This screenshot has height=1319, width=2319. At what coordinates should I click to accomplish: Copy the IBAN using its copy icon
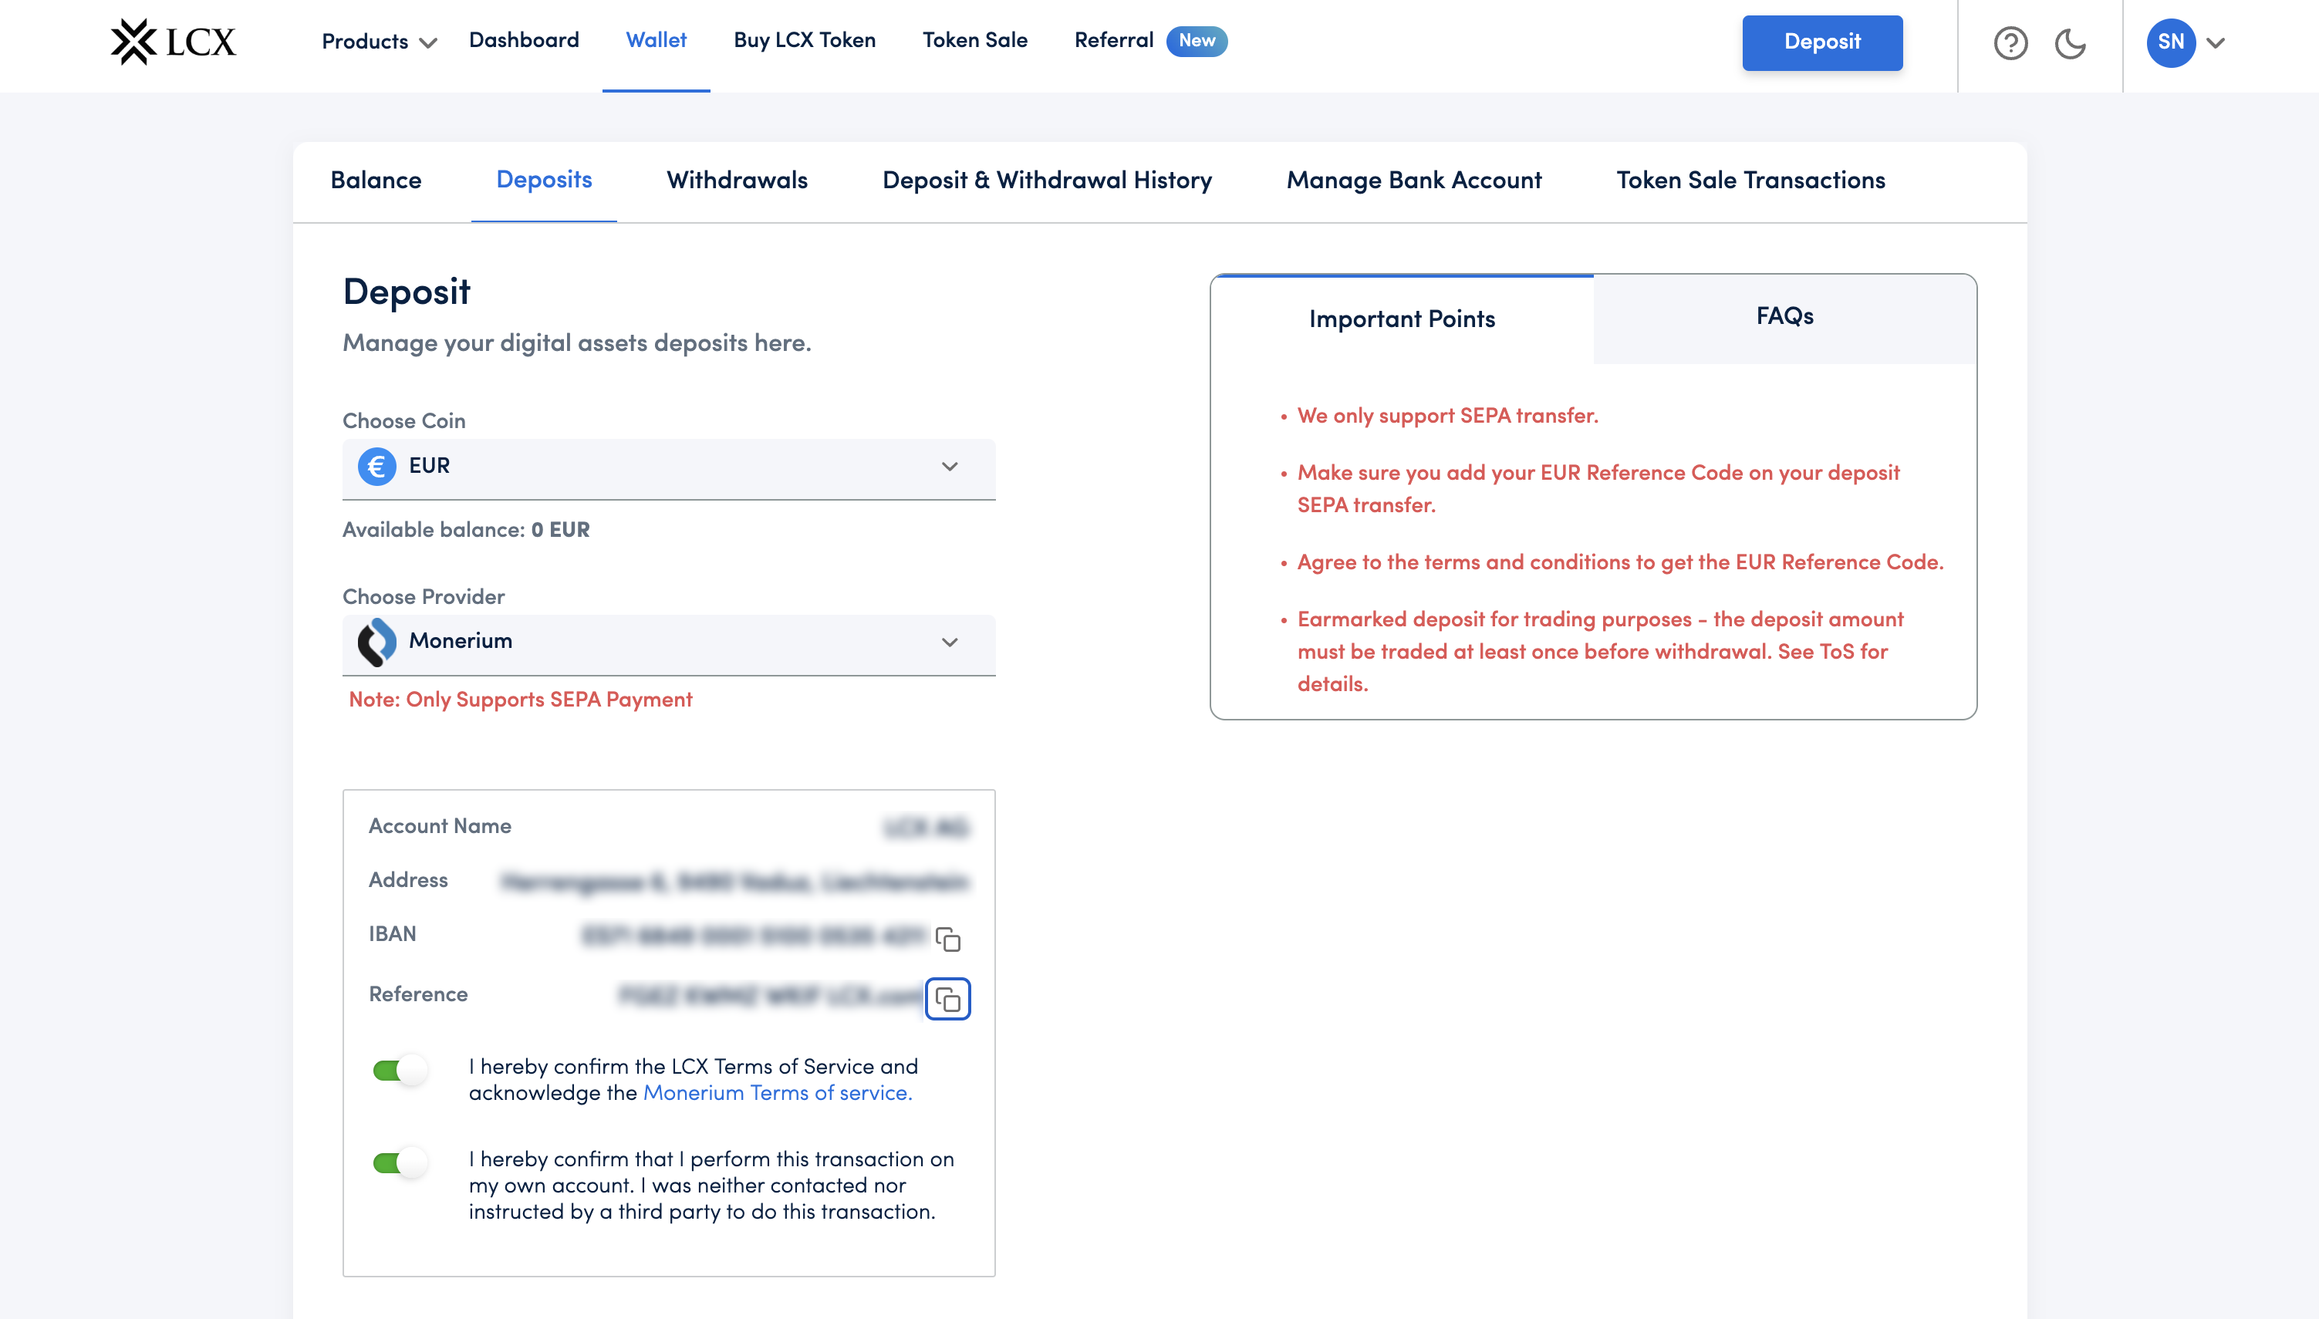click(x=947, y=939)
